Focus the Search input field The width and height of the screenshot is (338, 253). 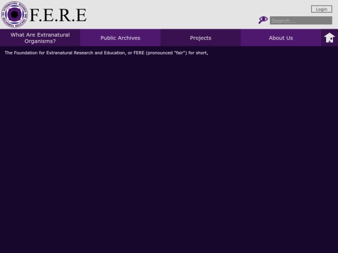pyautogui.click(x=301, y=21)
